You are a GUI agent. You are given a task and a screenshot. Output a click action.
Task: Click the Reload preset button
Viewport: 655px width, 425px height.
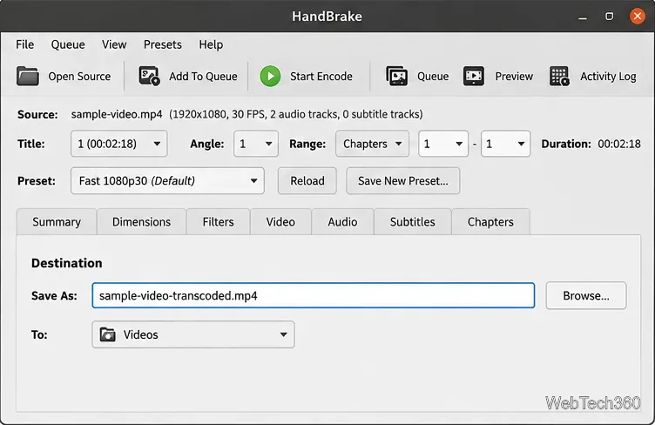point(307,181)
